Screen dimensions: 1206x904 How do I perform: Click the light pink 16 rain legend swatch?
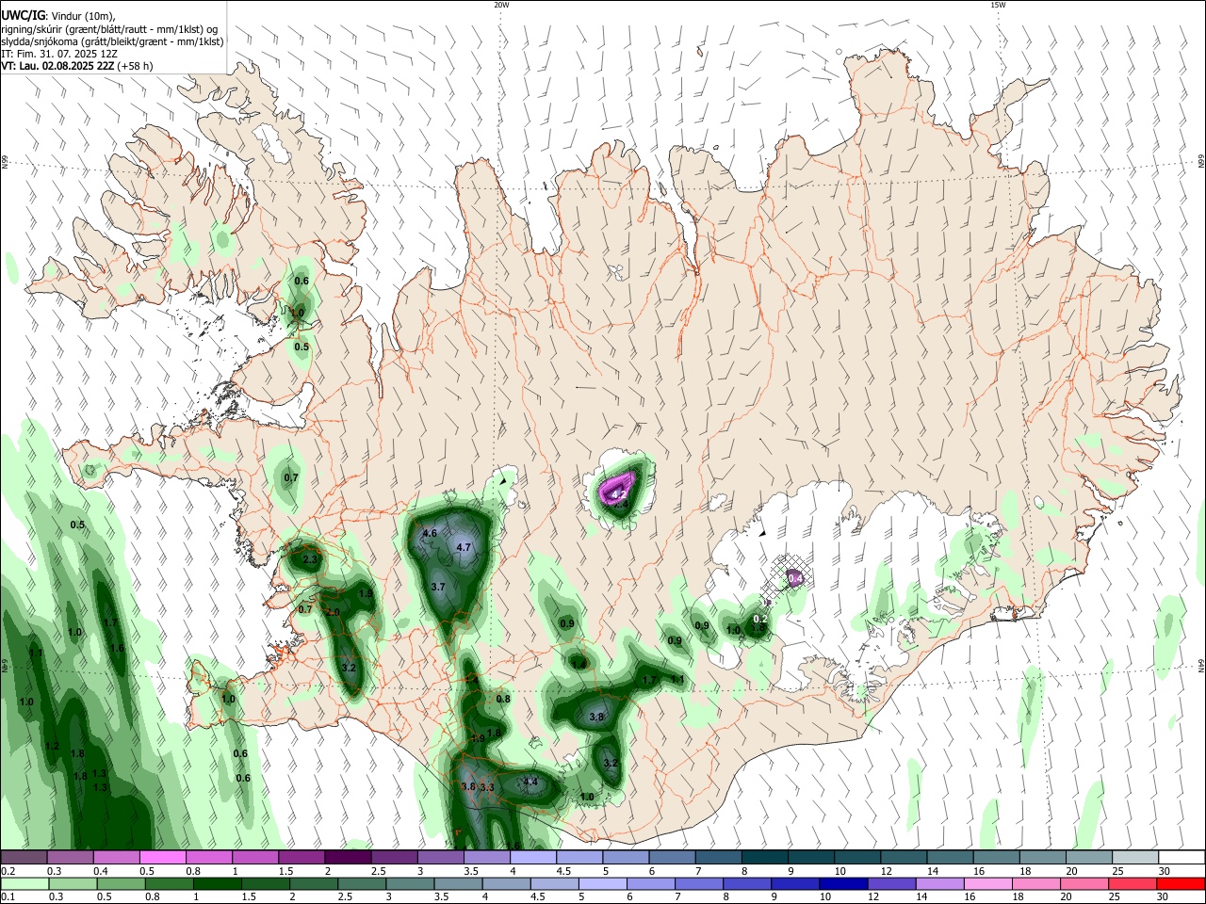point(988,883)
